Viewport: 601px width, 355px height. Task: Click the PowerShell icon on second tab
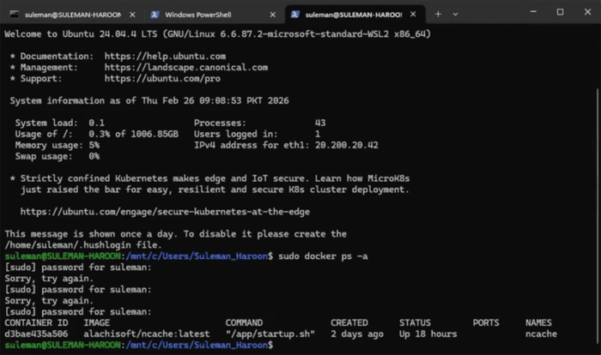click(155, 15)
